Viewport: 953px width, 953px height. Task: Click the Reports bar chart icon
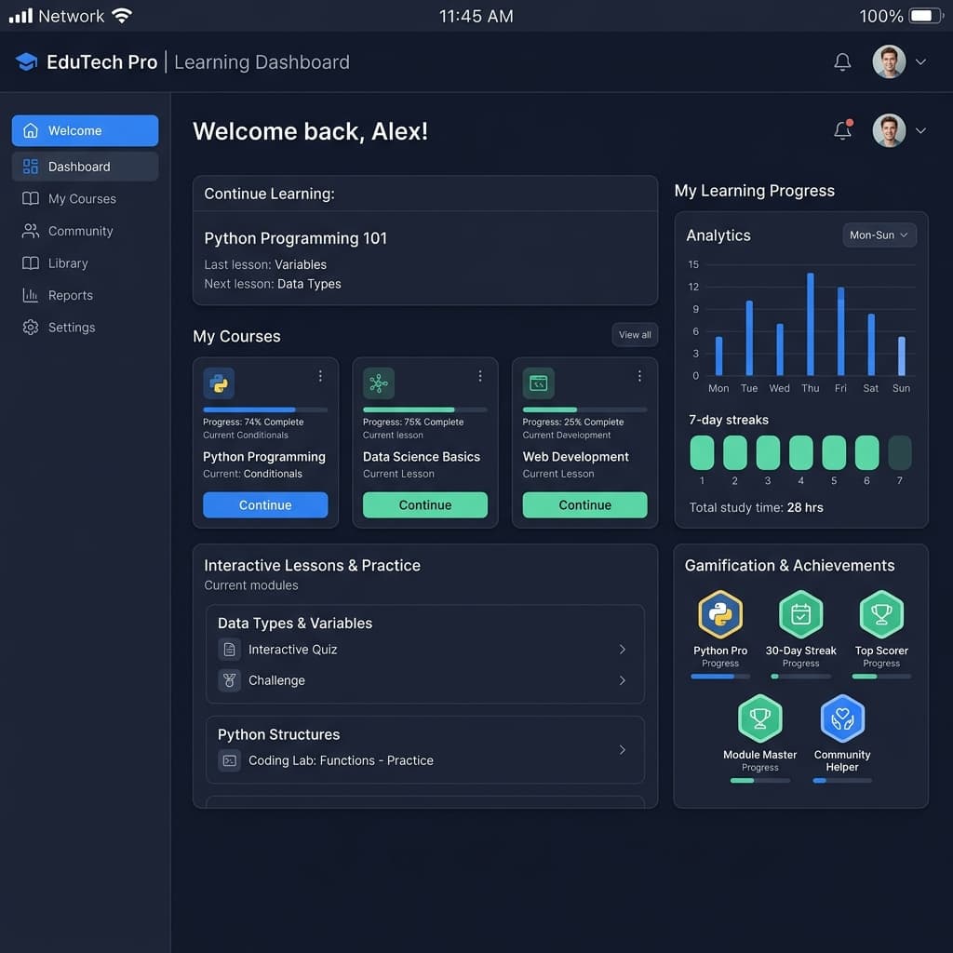tap(31, 295)
